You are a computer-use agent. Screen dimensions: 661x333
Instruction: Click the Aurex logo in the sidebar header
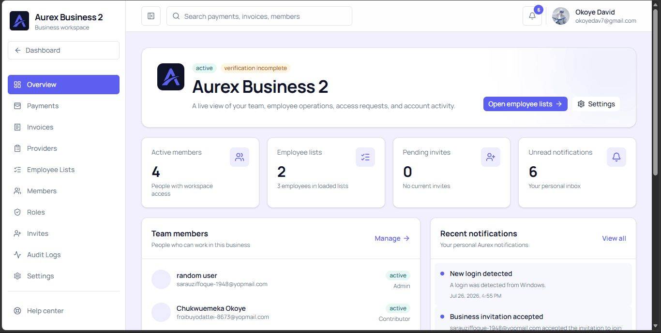[19, 21]
